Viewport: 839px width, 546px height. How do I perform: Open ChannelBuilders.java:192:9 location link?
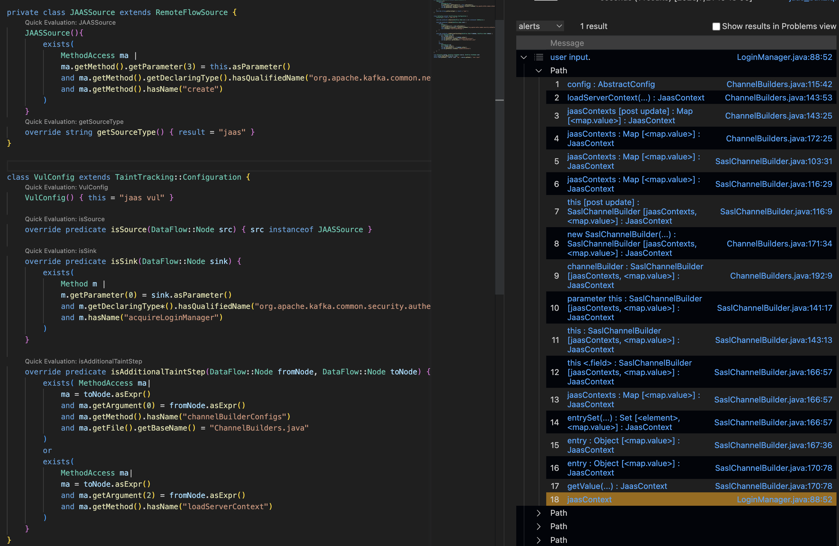(x=781, y=276)
